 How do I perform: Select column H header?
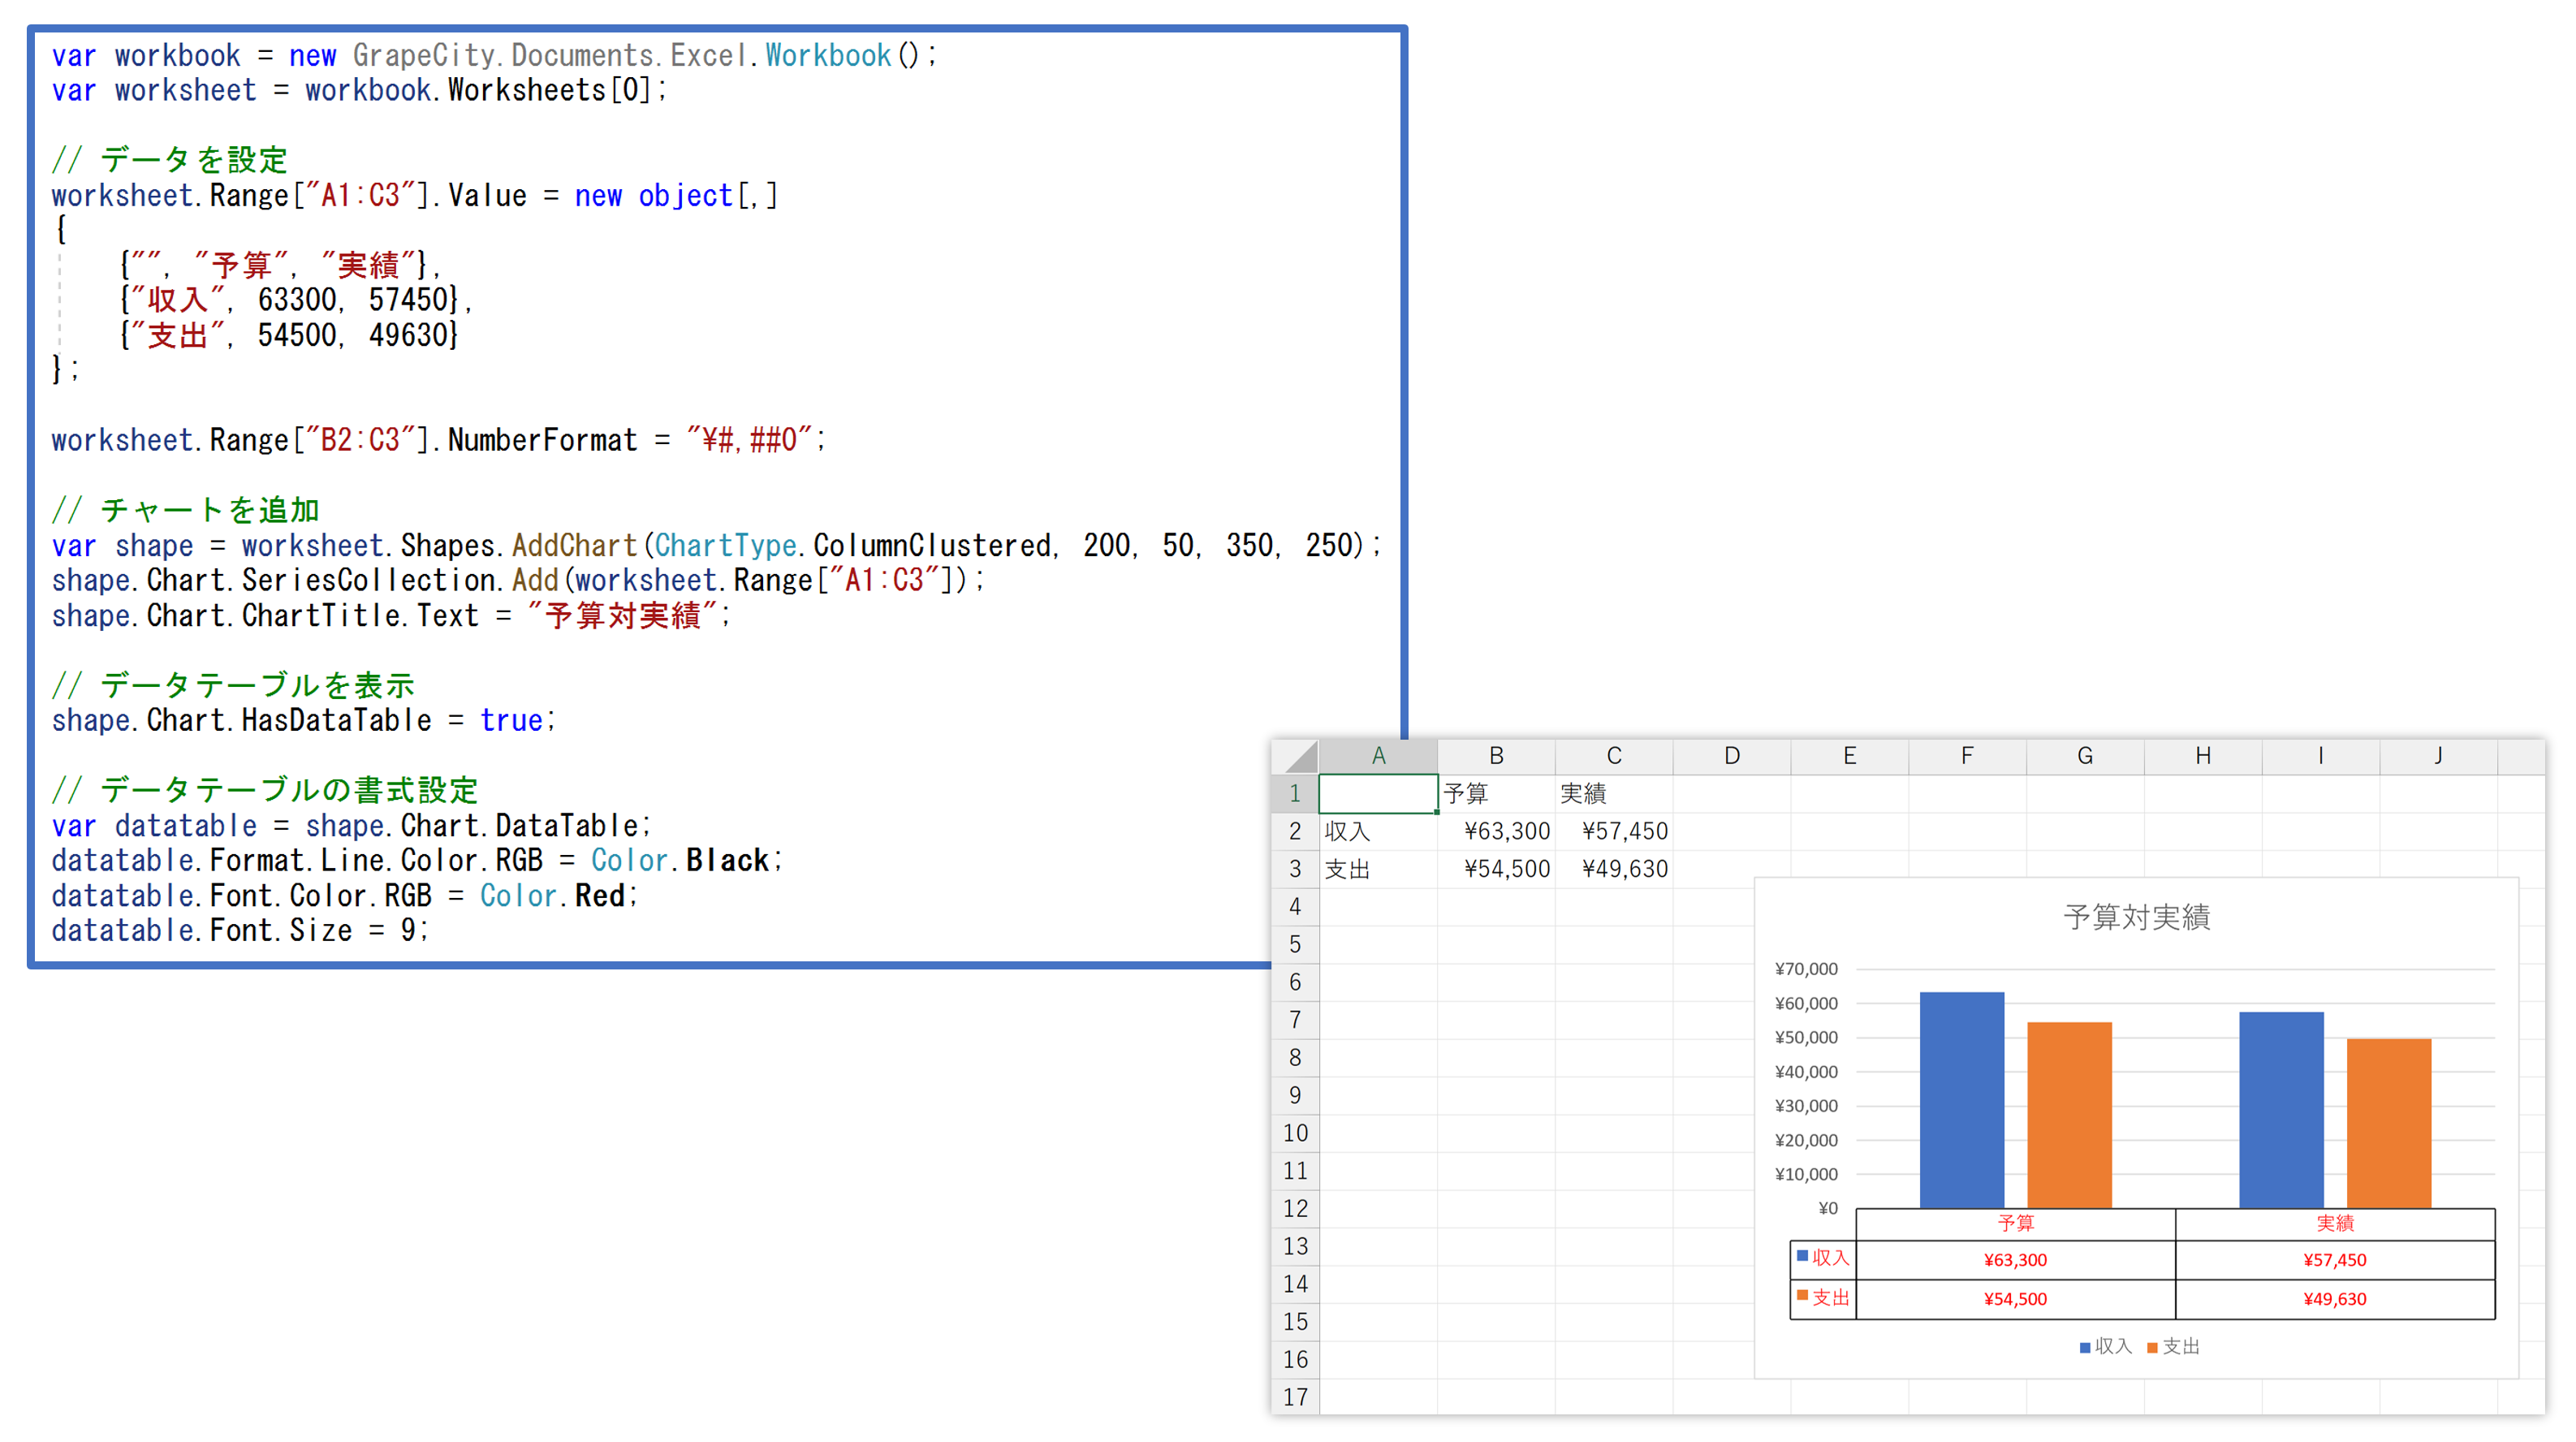pyautogui.click(x=2203, y=756)
